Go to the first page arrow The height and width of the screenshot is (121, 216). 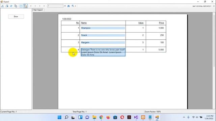[x=31, y=6]
